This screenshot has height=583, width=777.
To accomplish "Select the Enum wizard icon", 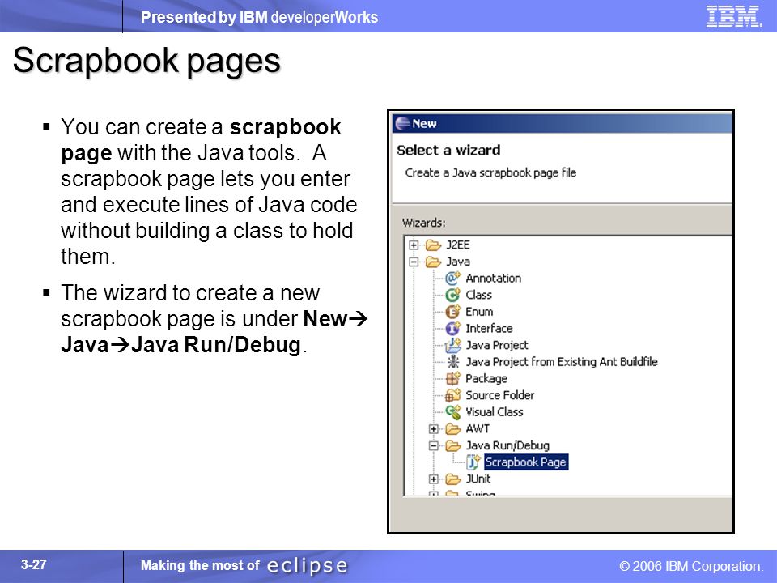I will click(453, 312).
